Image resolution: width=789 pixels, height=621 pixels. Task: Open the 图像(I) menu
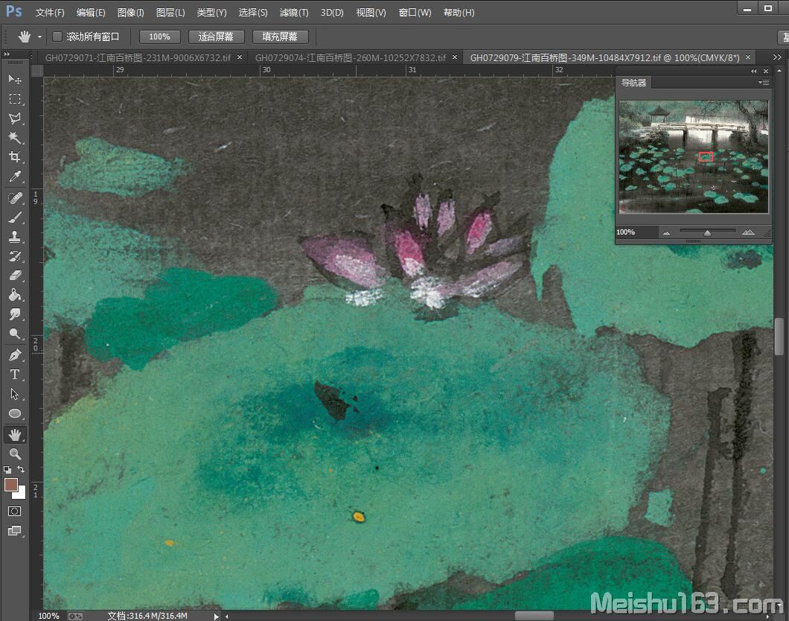[x=130, y=13]
